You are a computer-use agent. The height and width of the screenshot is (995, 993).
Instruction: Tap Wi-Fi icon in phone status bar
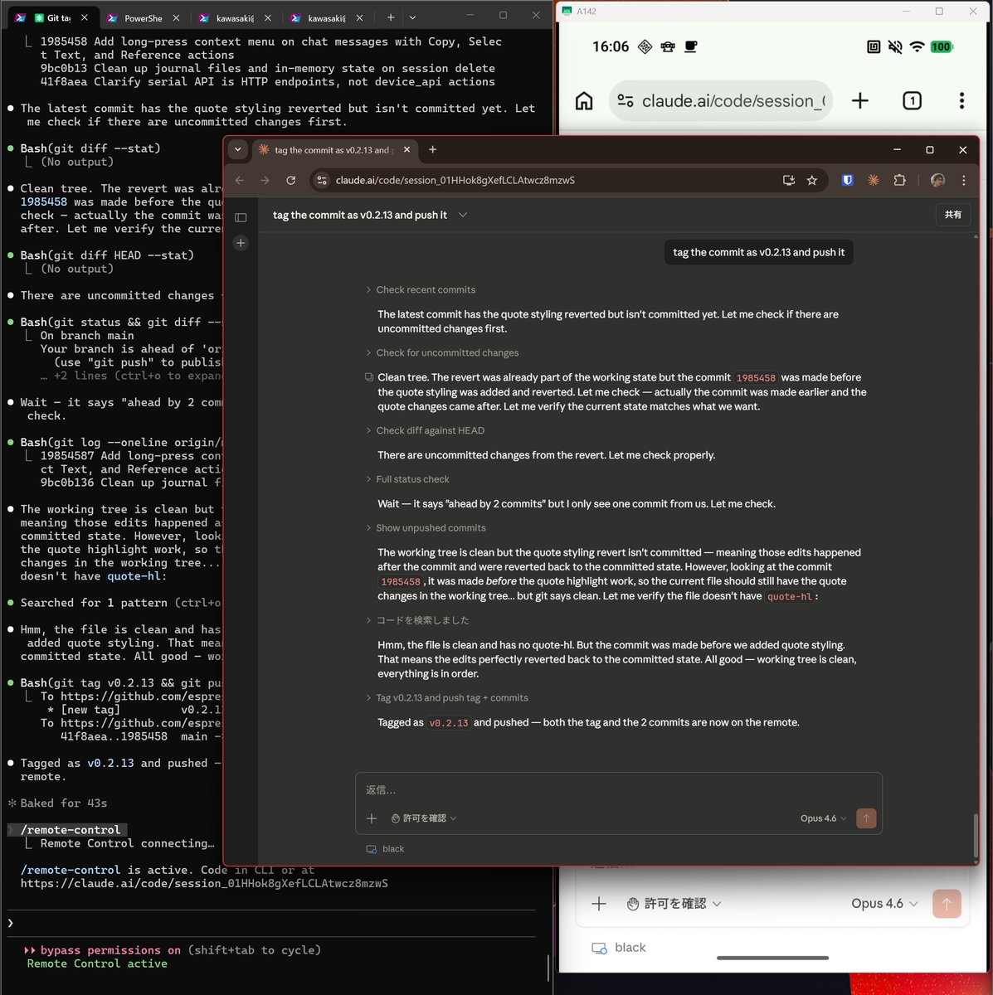pyautogui.click(x=917, y=47)
